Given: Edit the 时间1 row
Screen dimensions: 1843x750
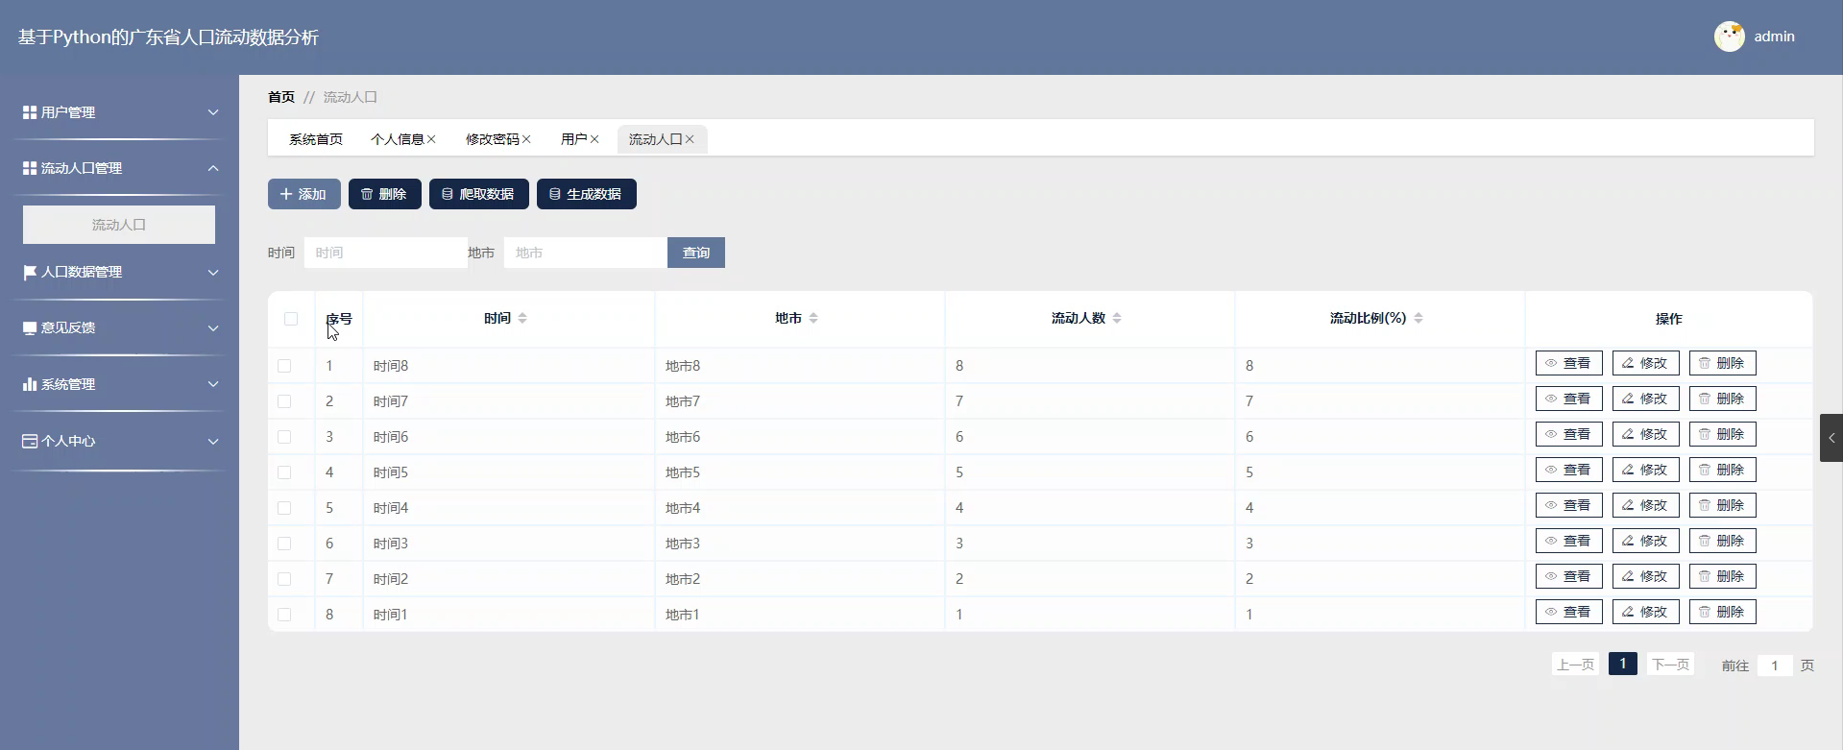Looking at the screenshot, I should (x=1645, y=612).
